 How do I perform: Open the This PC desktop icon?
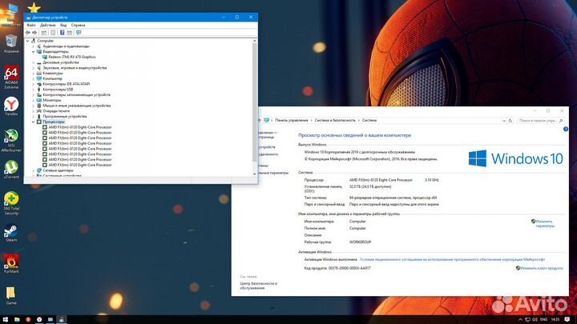[11, 14]
